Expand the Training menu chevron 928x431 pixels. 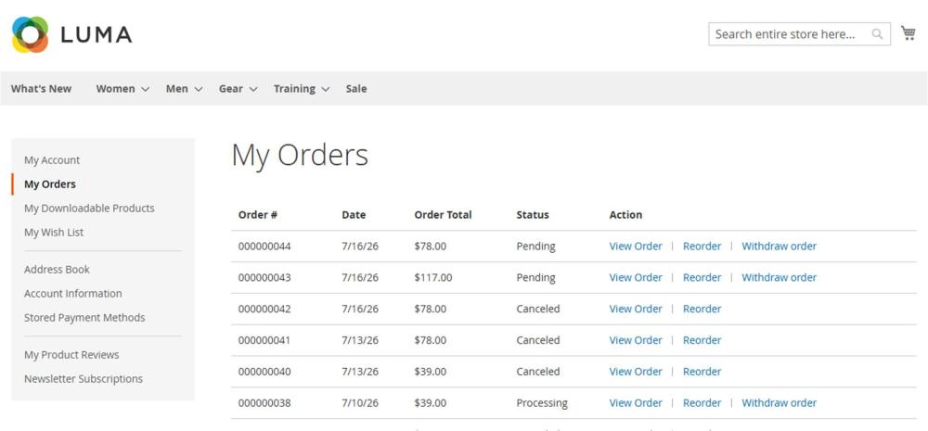pos(326,89)
